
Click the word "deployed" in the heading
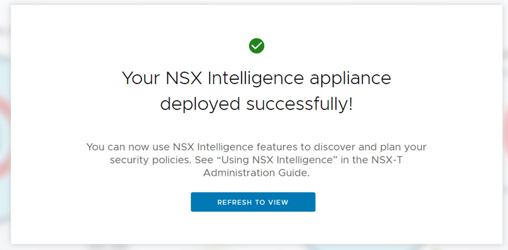(200, 104)
